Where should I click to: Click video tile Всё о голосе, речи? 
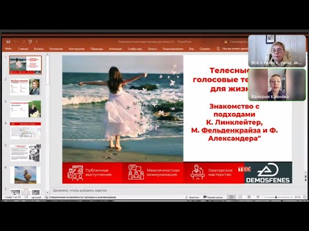[277, 51]
